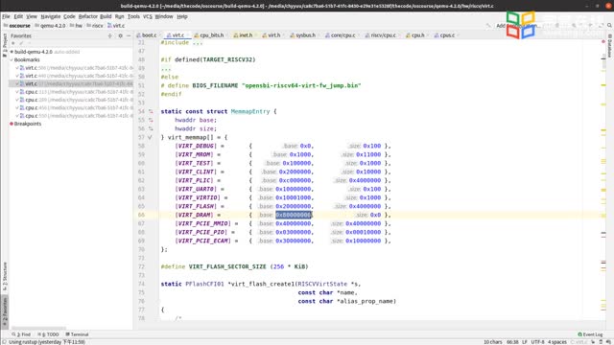Viewport: 614px width, 345px height.
Task: Click the gutter navigation icon on line 56
Action: click(x=151, y=128)
